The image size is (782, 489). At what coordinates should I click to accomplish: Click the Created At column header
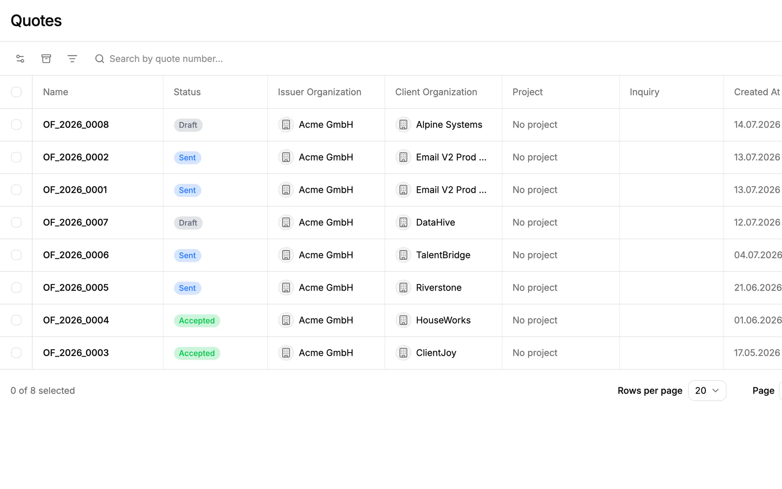pyautogui.click(x=757, y=92)
